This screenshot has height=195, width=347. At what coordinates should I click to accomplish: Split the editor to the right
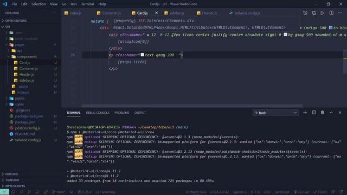[331, 13]
